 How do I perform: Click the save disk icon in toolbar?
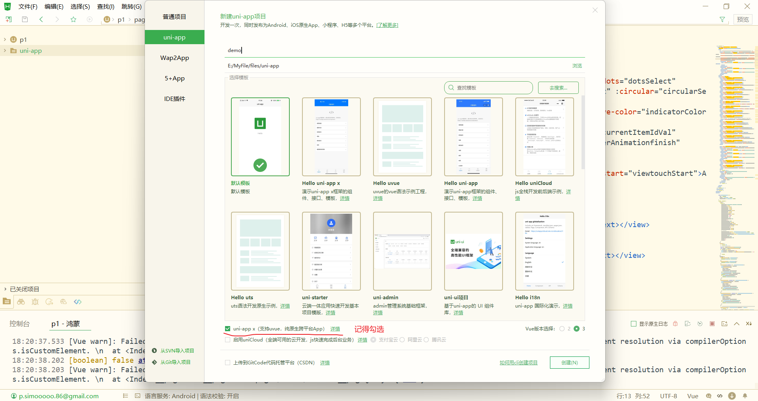25,19
